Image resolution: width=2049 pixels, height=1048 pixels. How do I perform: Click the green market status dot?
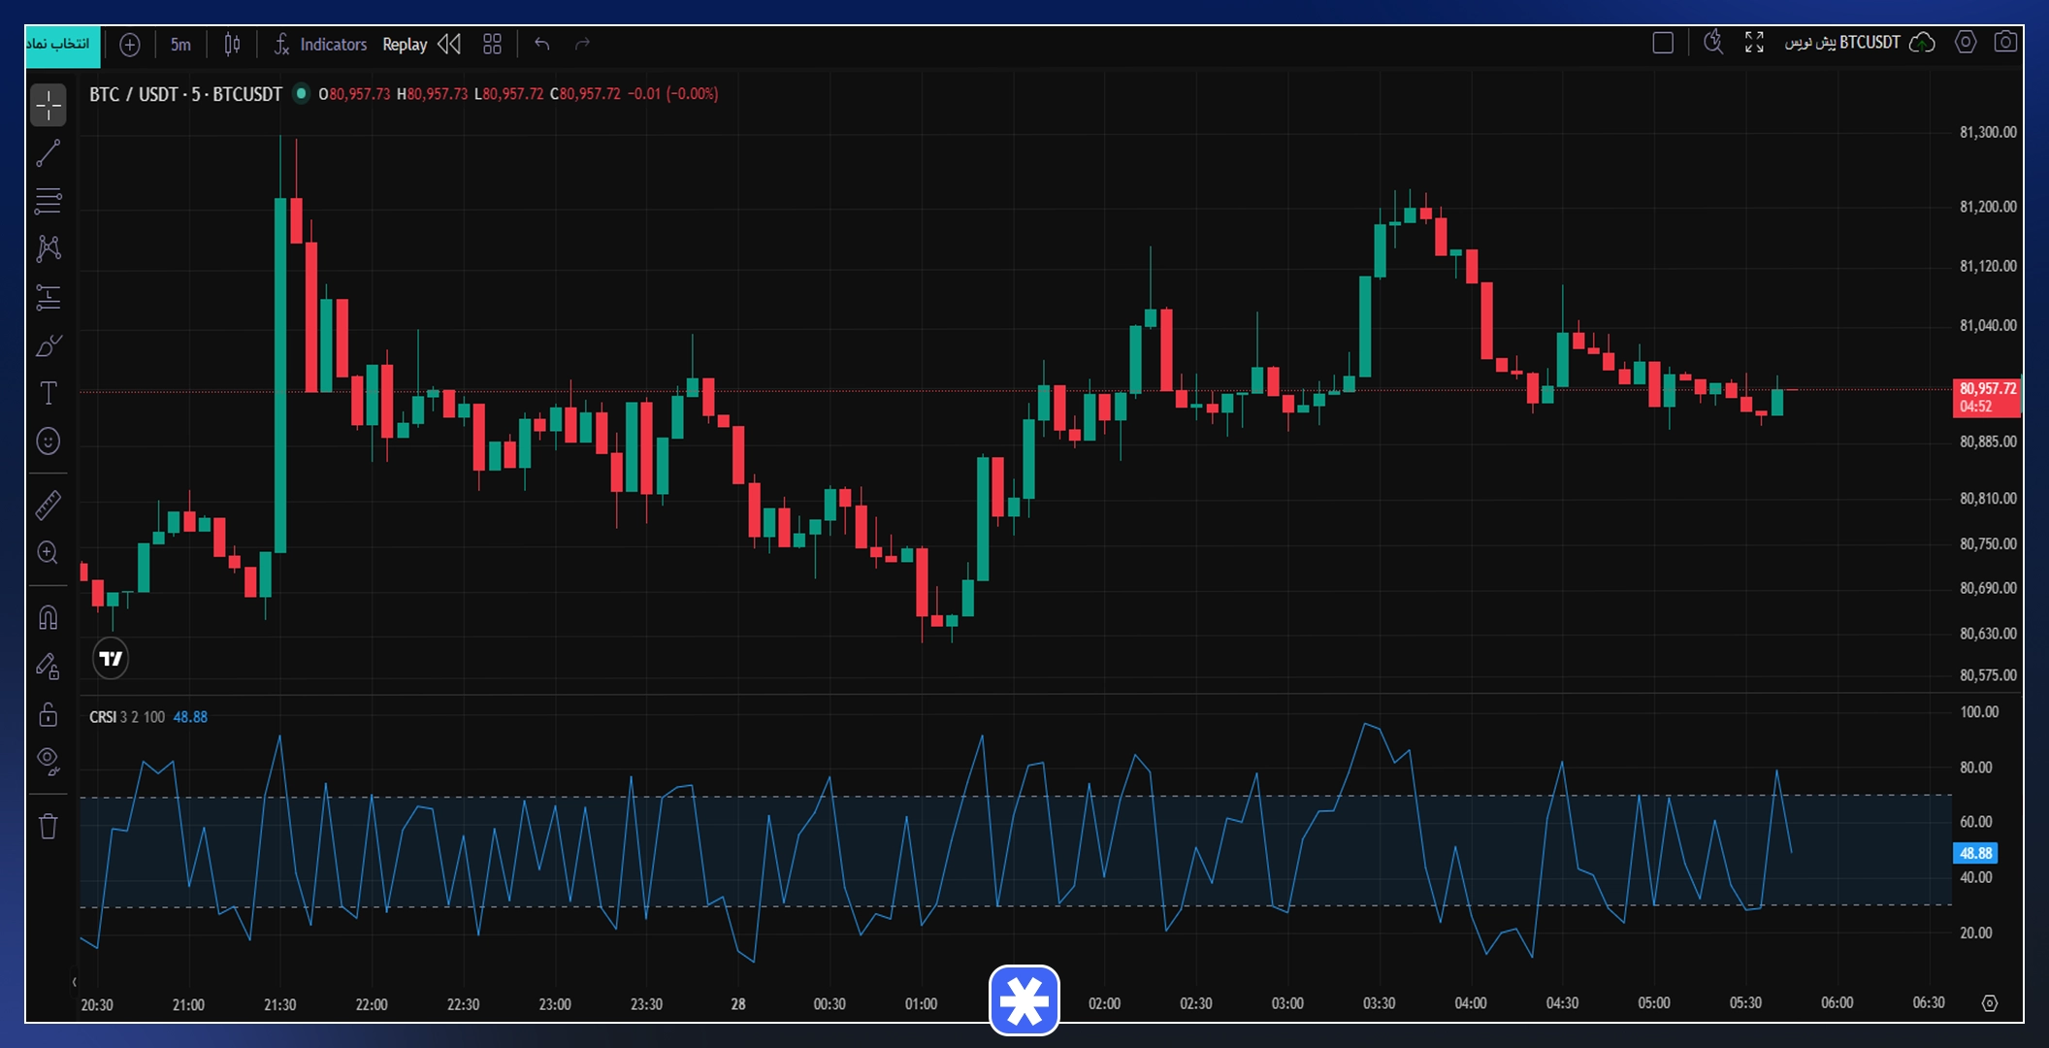301,93
